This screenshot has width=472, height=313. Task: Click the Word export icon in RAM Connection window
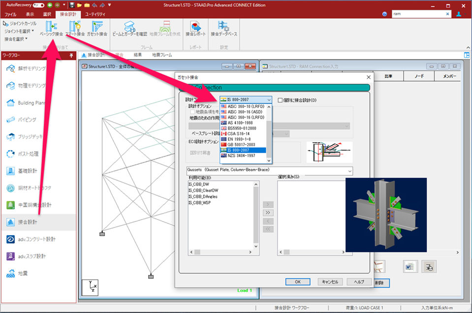click(x=410, y=267)
